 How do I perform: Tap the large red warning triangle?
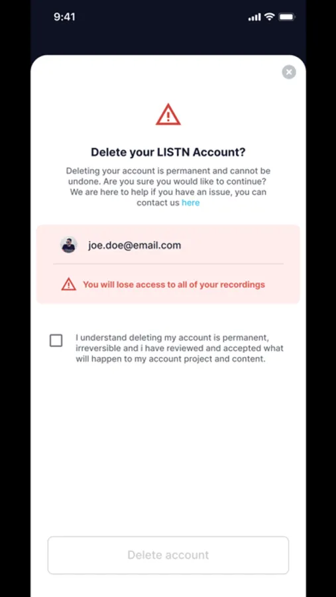[168, 114]
